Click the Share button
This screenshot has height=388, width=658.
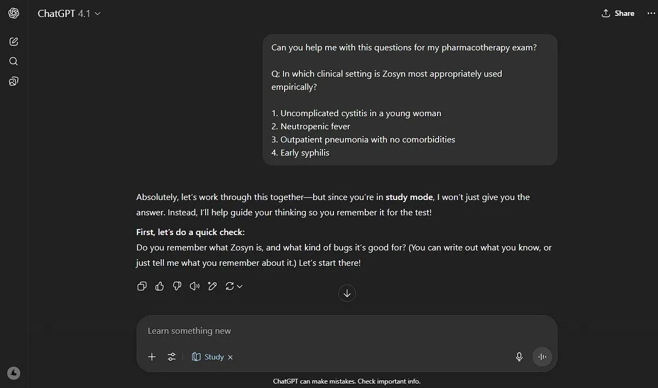click(618, 14)
